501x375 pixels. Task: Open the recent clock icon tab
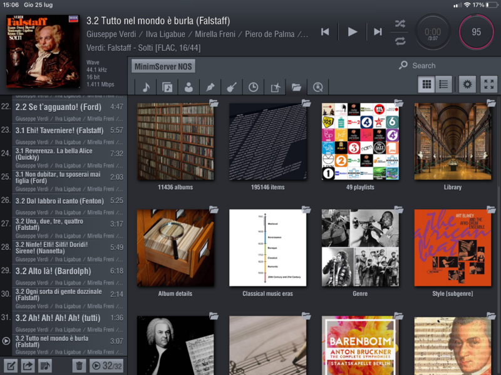tap(253, 87)
